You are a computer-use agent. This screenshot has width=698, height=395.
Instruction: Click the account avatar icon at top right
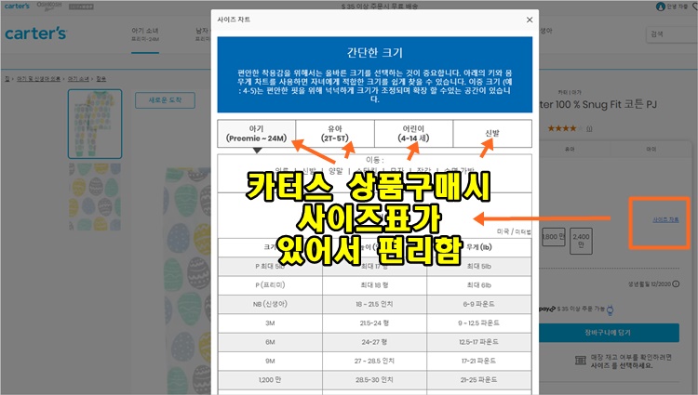(x=661, y=7)
